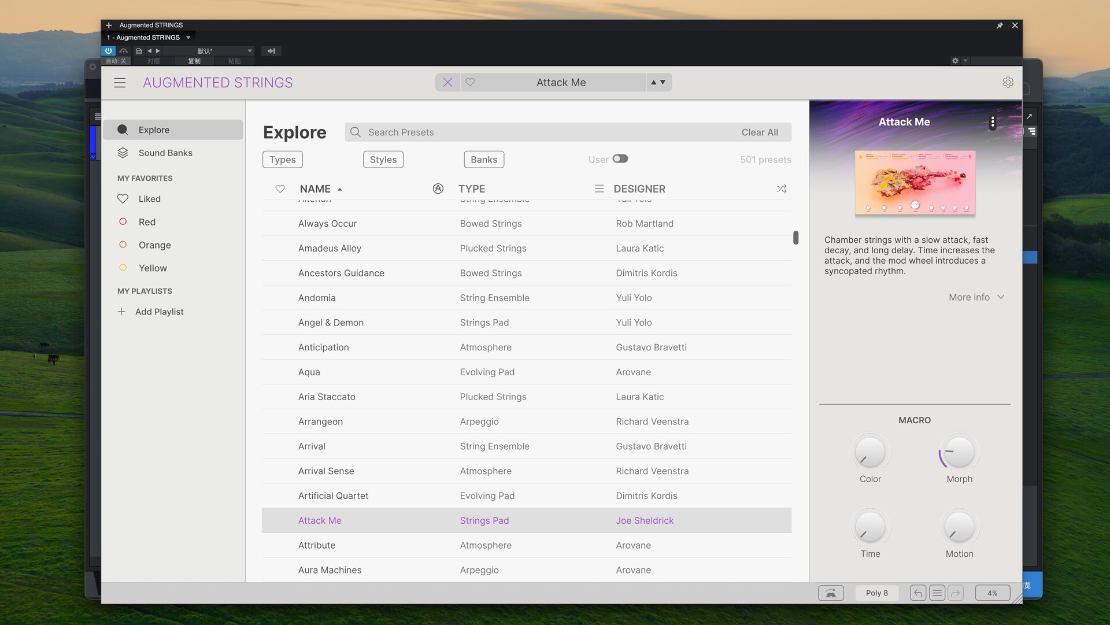
Task: Open the 1 - Augmented STRINGS instance dropdown
Action: point(149,38)
